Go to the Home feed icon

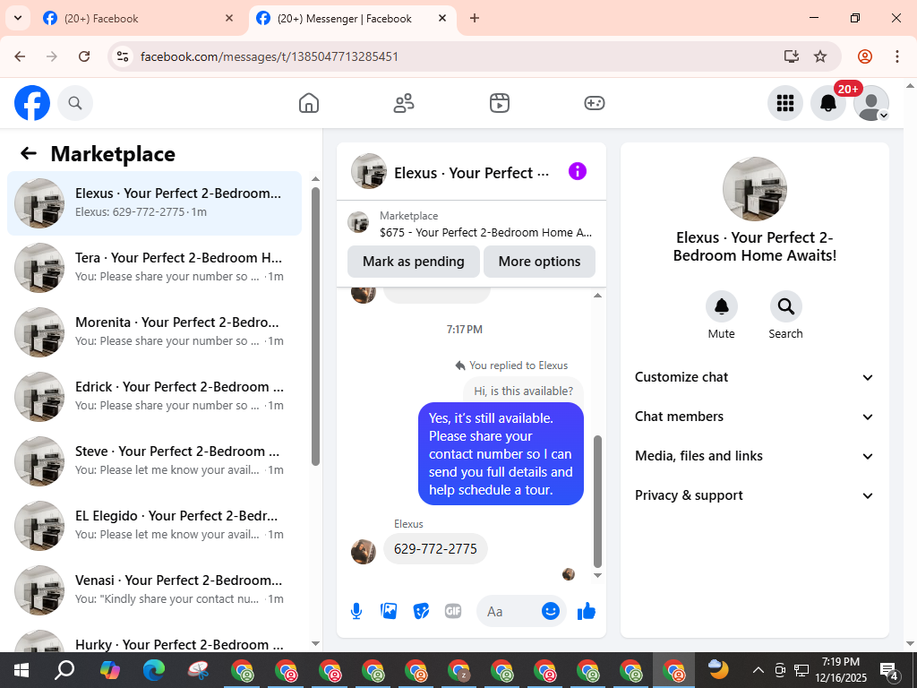point(309,103)
